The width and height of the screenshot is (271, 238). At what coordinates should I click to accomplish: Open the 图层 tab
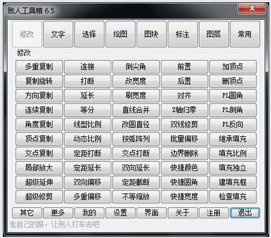click(x=214, y=34)
